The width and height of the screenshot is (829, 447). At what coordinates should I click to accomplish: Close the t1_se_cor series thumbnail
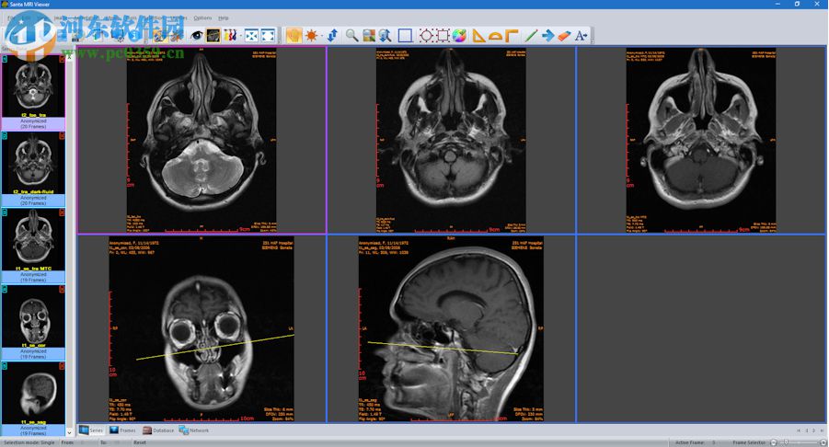(62, 290)
